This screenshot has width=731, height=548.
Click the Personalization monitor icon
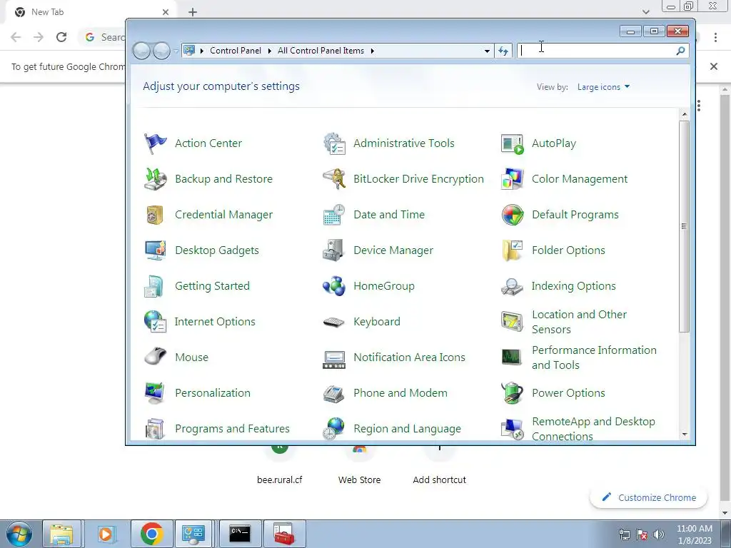[155, 393]
